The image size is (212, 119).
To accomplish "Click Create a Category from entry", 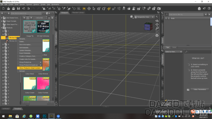I will point(30,56).
